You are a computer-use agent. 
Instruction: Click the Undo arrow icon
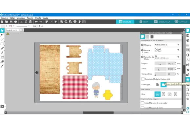click(36, 22)
